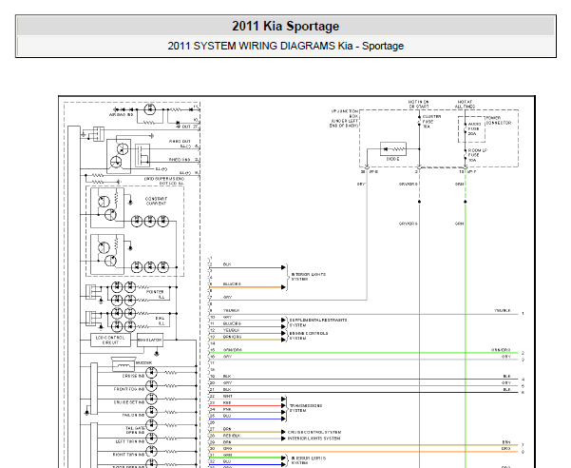Click the "SUPPLEMENTAL RESTRAINTS SYSTEM" label
This screenshot has width=571, height=468.
318,322
